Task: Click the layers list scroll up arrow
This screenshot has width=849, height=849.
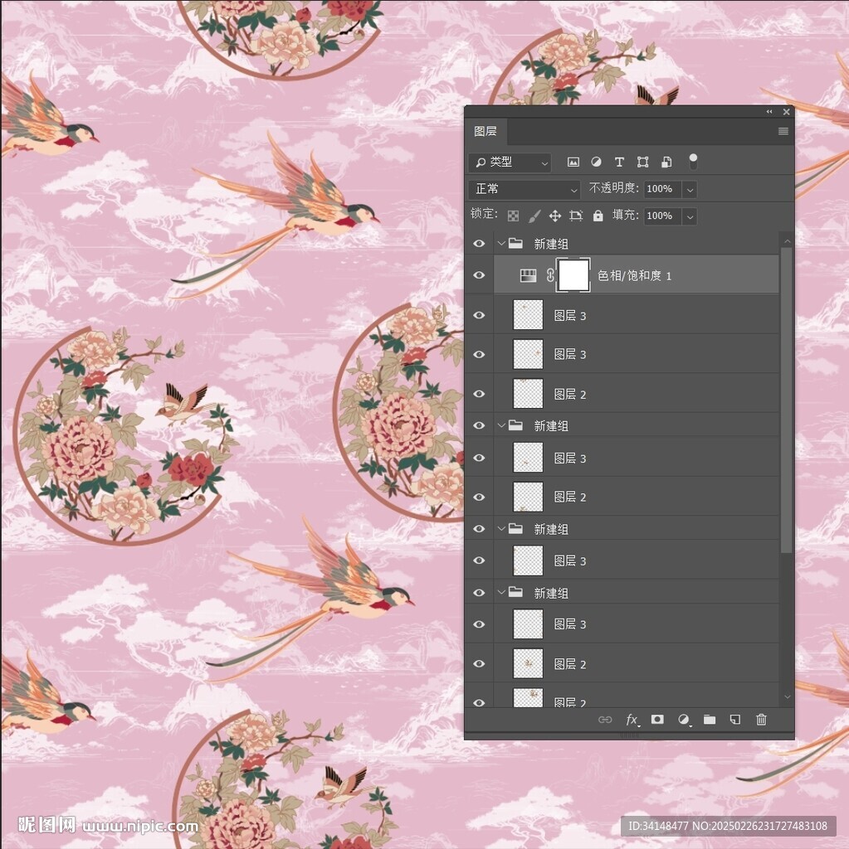Action: 788,241
